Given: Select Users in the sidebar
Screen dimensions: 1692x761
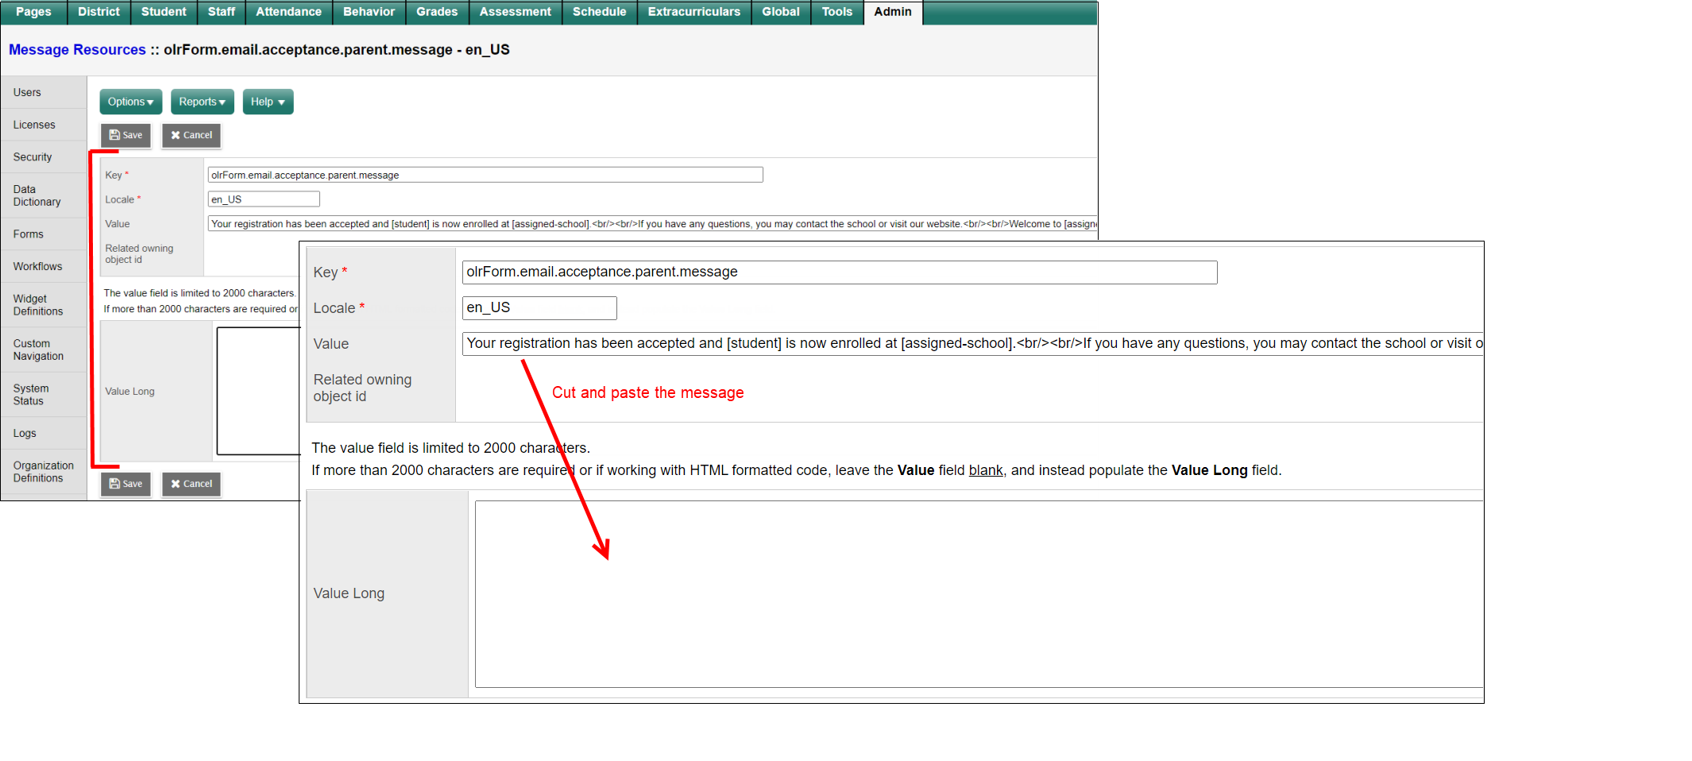Looking at the screenshot, I should point(27,92).
